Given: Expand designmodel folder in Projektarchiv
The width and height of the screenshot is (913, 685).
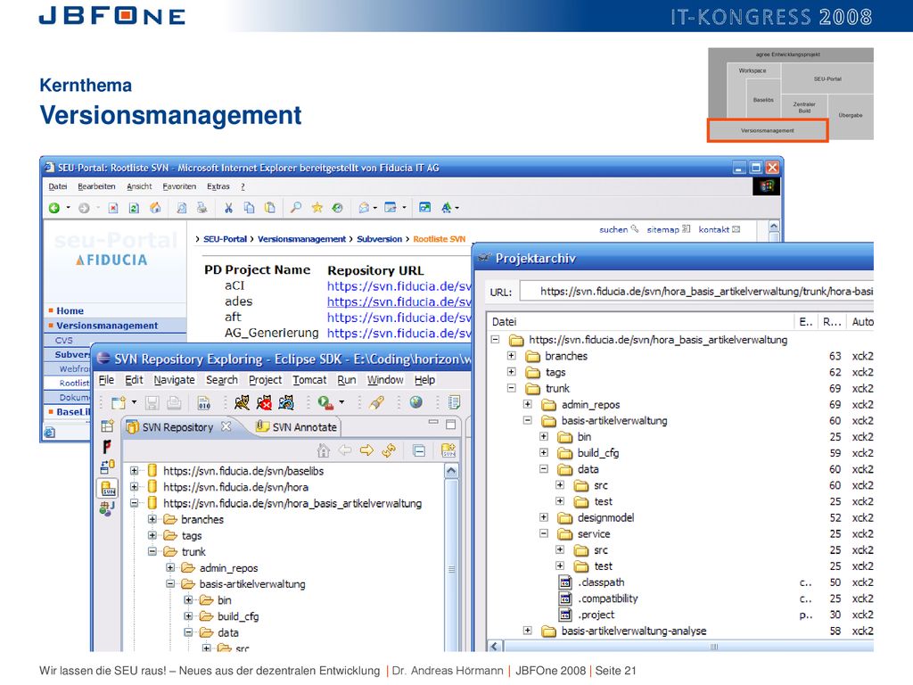Looking at the screenshot, I should (543, 517).
